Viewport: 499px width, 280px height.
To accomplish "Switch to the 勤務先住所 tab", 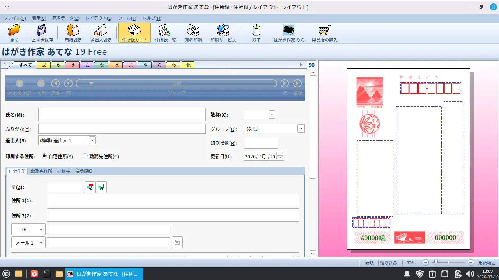I will [41, 171].
